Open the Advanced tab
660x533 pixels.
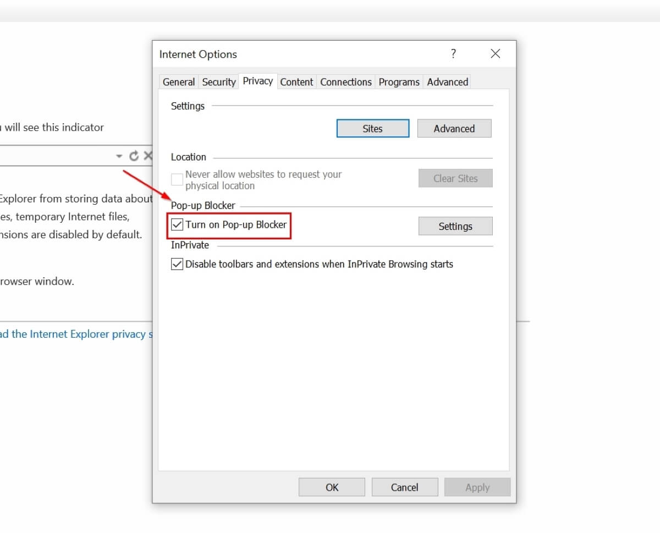tap(447, 81)
